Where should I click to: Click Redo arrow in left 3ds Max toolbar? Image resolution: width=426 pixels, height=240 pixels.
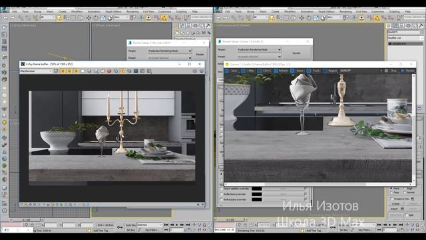click(13, 18)
